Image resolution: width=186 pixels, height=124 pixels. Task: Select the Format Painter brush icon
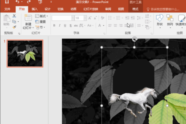tap(14, 27)
